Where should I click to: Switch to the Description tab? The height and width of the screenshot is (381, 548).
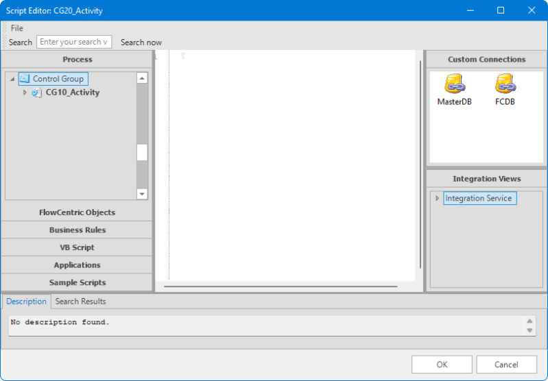point(26,302)
